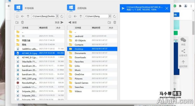
Task: Create new folder in local panel
Action: [17, 23]
